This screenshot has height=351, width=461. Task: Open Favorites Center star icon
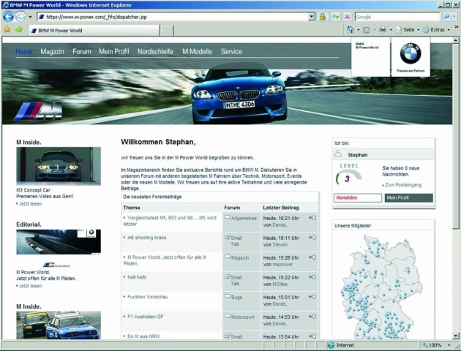pos(7,29)
